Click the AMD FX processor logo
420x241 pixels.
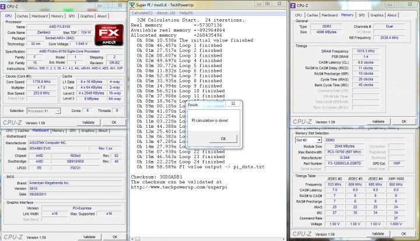[x=109, y=35]
